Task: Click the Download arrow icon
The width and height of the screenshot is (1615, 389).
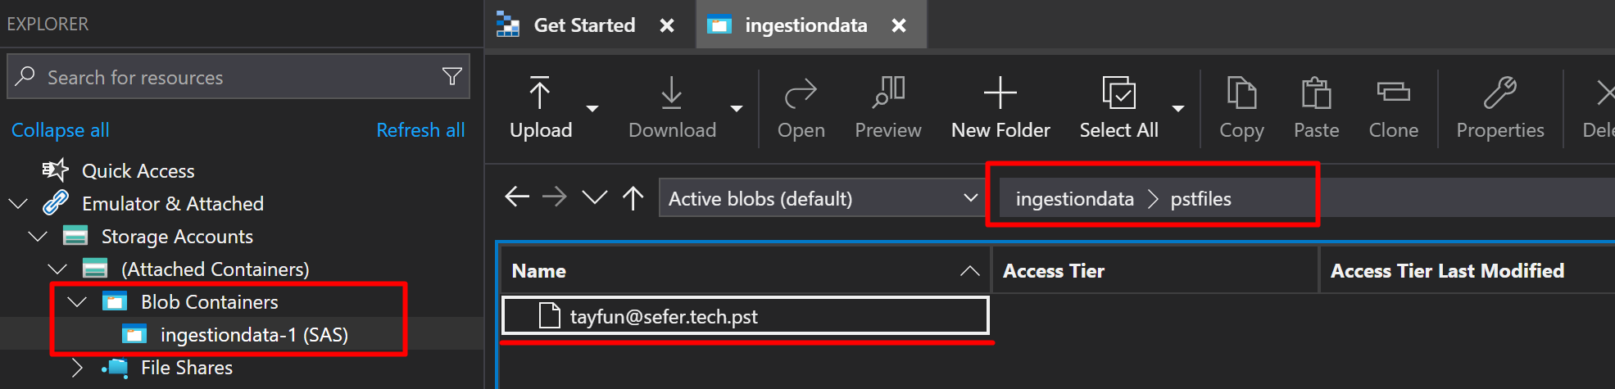Action: click(671, 93)
